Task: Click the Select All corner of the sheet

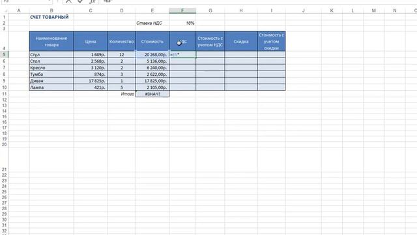Action: (x=4, y=10)
